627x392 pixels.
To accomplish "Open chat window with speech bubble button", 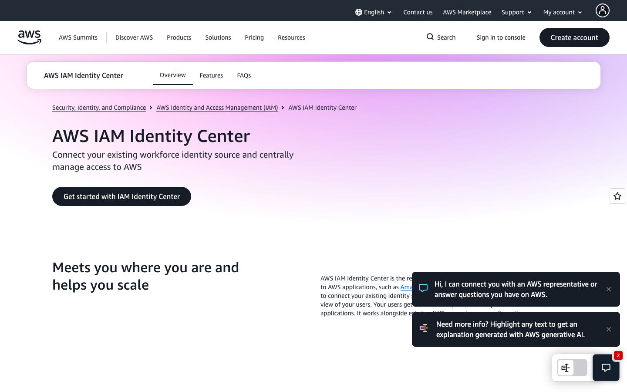I will pos(606,368).
